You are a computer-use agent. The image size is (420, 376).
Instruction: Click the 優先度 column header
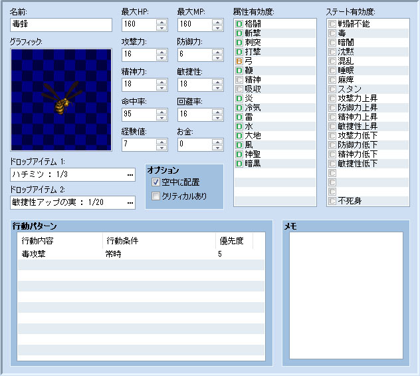pos(233,241)
